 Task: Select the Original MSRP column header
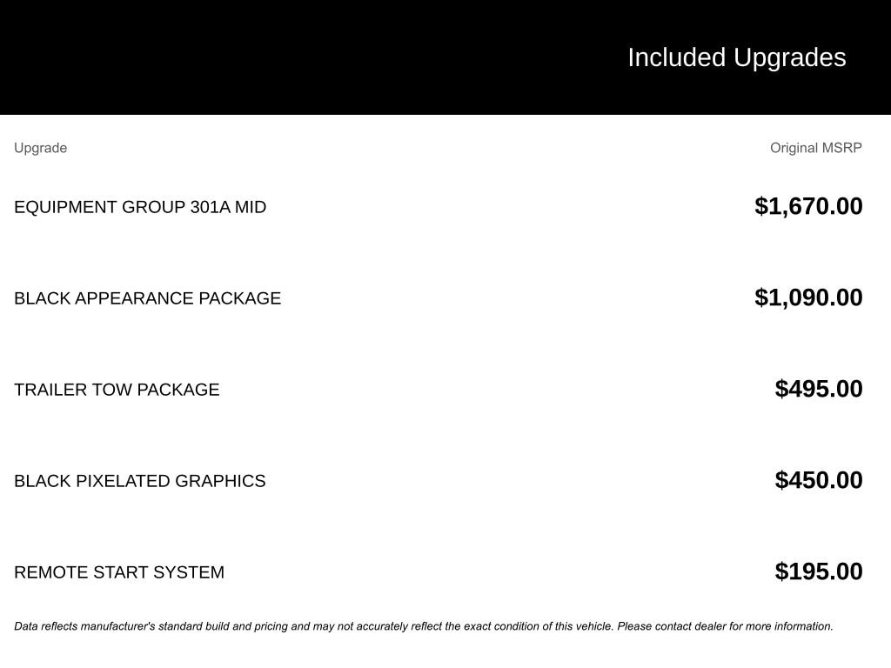[815, 148]
